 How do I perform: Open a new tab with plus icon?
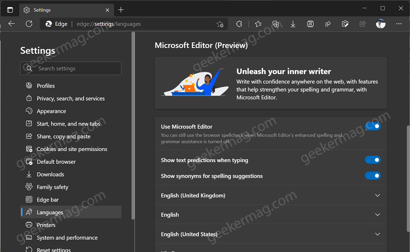coord(121,10)
